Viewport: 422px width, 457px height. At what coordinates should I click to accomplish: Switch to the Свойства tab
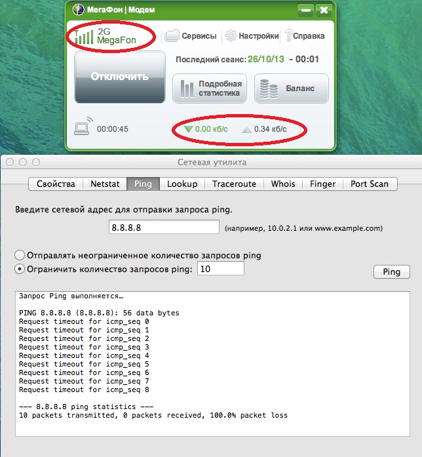tap(56, 184)
